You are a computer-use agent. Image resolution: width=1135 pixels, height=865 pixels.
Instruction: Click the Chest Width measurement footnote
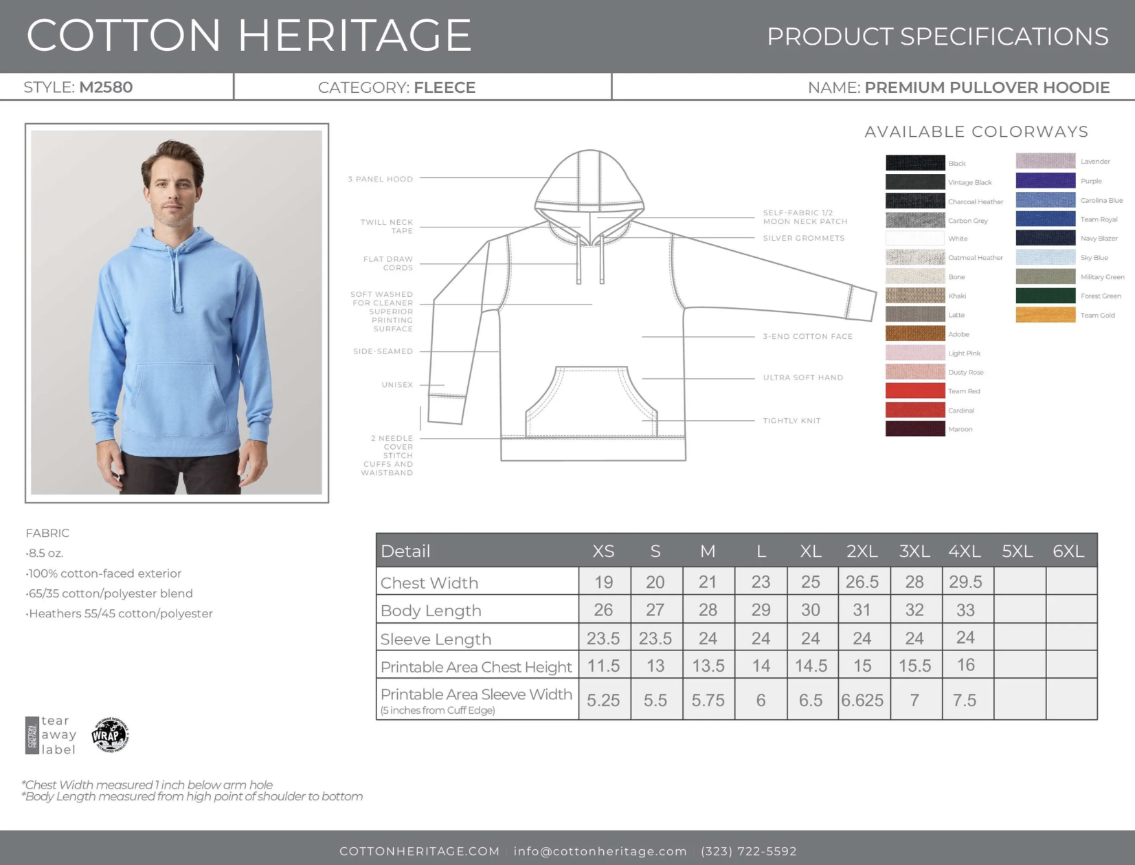click(x=147, y=785)
